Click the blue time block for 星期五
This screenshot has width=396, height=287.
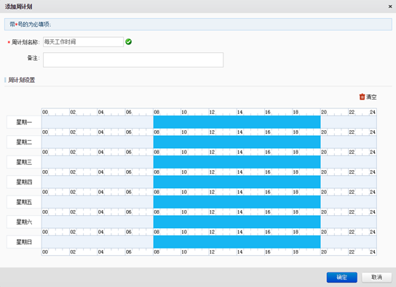(237, 202)
